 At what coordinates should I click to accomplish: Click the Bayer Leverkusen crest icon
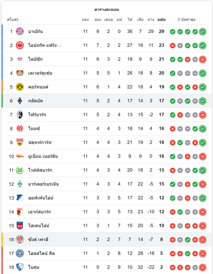pyautogui.click(x=20, y=73)
